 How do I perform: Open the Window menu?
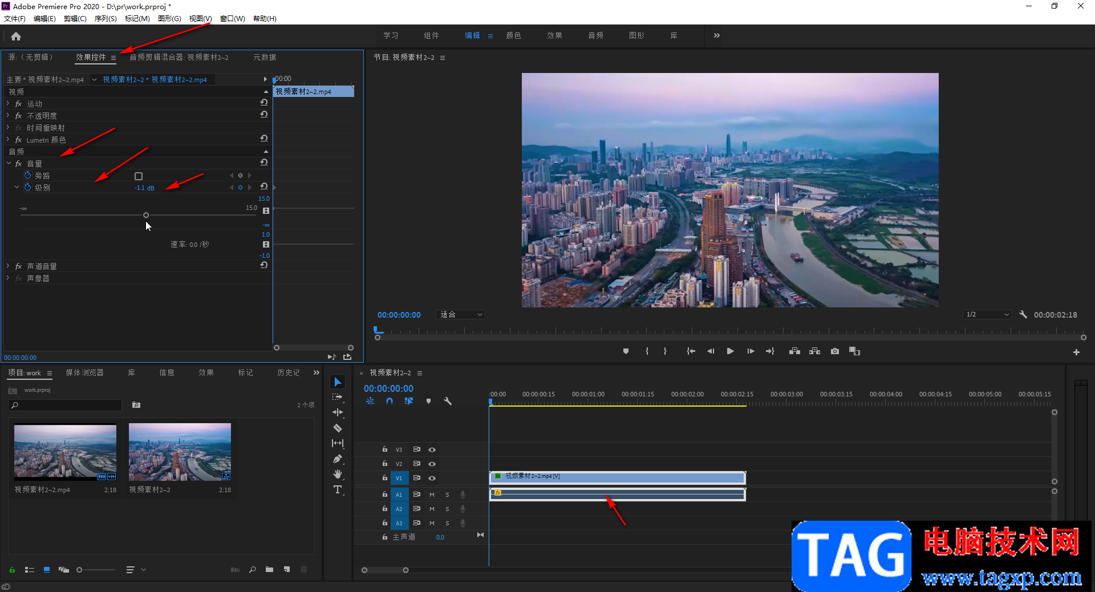click(233, 18)
